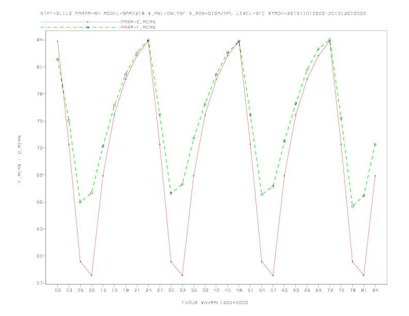Click the chart header text starting STAT=SL1L2
Image resolution: width=409 pixels, height=316 pixels.
(x=203, y=13)
